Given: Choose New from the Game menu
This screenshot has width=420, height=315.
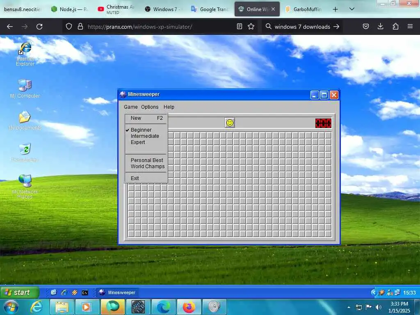Looking at the screenshot, I should coord(146,118).
